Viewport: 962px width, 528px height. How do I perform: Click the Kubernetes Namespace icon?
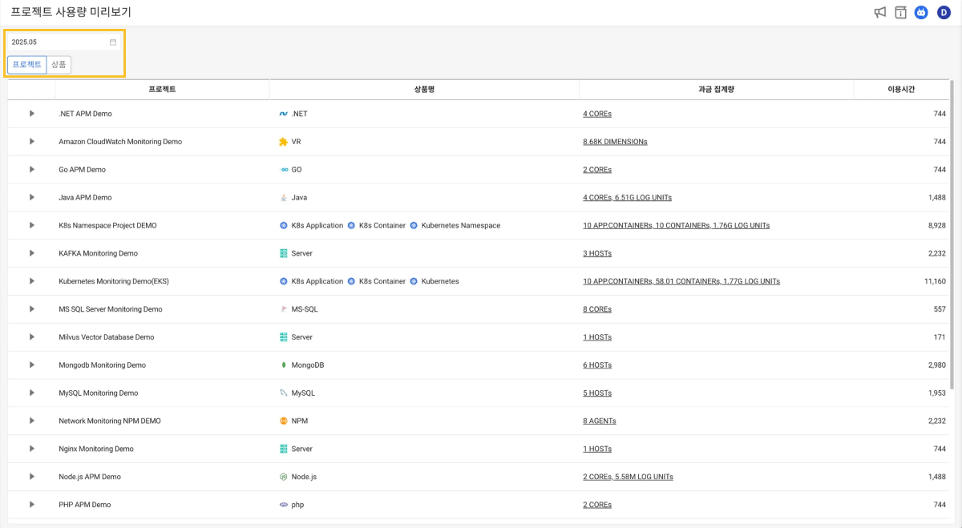coord(414,225)
